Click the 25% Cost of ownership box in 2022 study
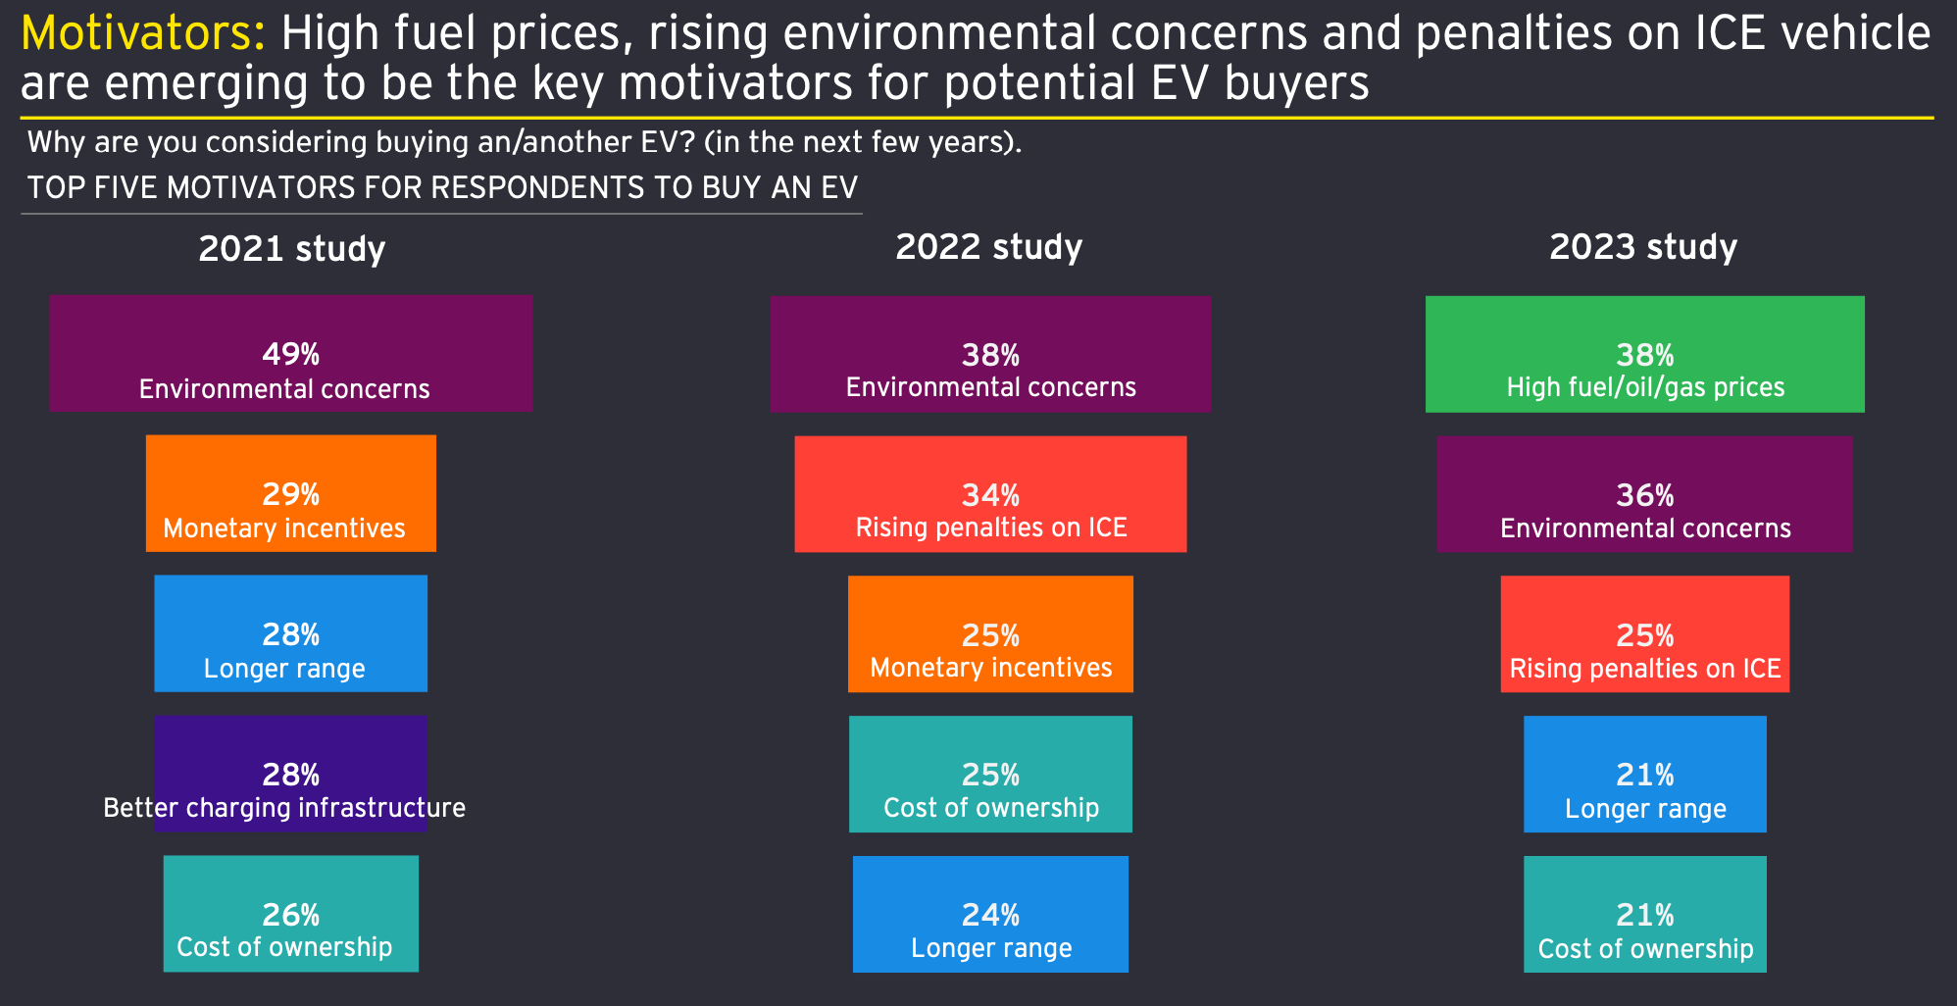This screenshot has height=1006, width=1957. [990, 775]
